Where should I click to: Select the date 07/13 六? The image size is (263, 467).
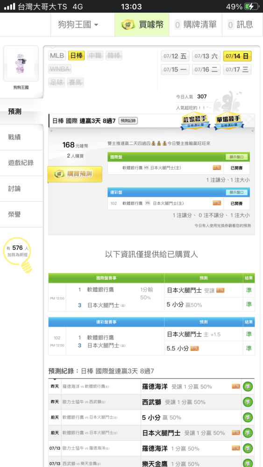point(206,56)
